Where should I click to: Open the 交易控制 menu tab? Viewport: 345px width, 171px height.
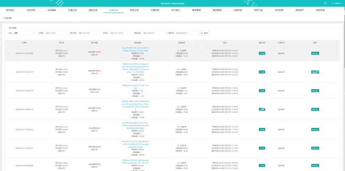238,10
